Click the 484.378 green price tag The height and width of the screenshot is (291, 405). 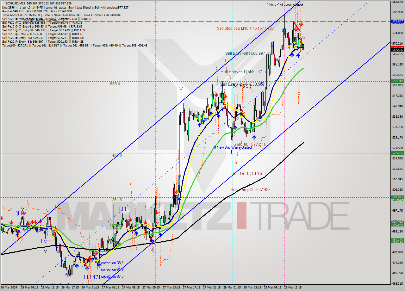(x=397, y=240)
